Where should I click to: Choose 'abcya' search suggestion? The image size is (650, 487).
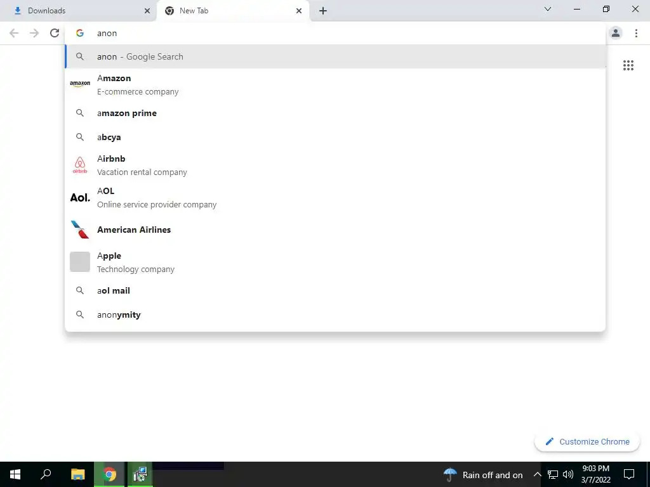pos(335,137)
